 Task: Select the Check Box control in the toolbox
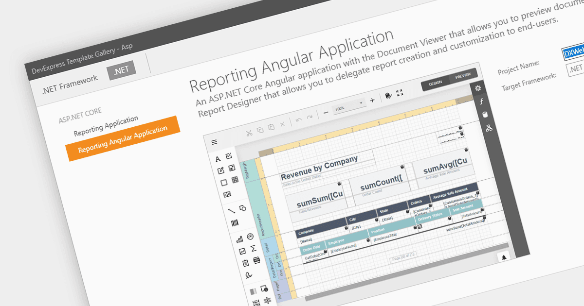tap(229, 156)
